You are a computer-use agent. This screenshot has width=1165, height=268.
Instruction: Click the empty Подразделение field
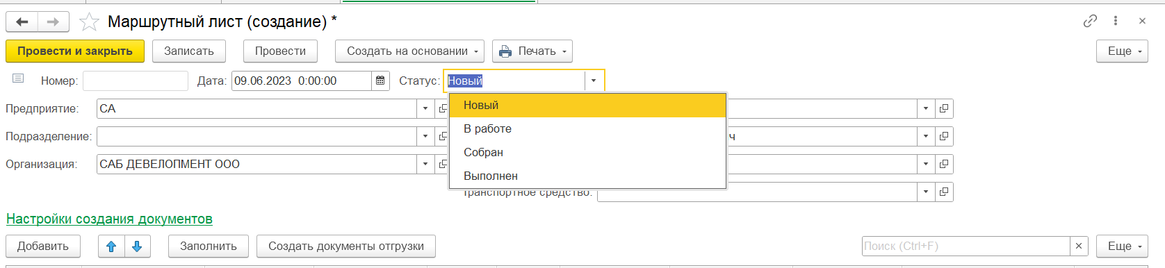coord(256,136)
